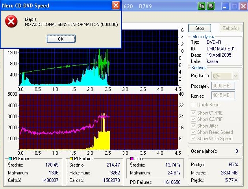The height and width of the screenshot is (189, 248).
Task: Click the Koniec end position field
Action: 223,95
